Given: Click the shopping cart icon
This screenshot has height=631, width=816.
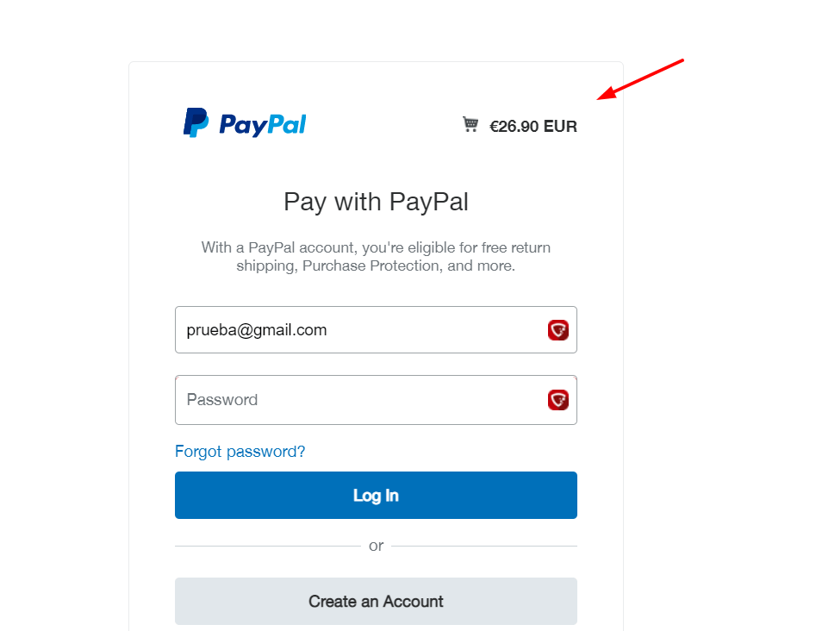Looking at the screenshot, I should pos(470,124).
